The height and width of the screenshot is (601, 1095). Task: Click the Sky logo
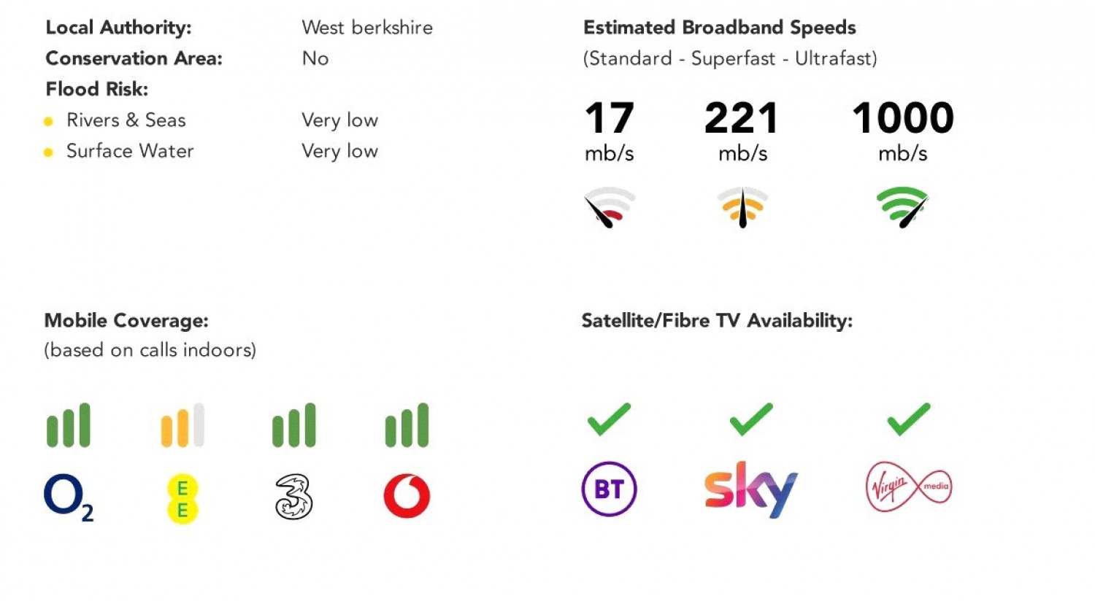[750, 489]
